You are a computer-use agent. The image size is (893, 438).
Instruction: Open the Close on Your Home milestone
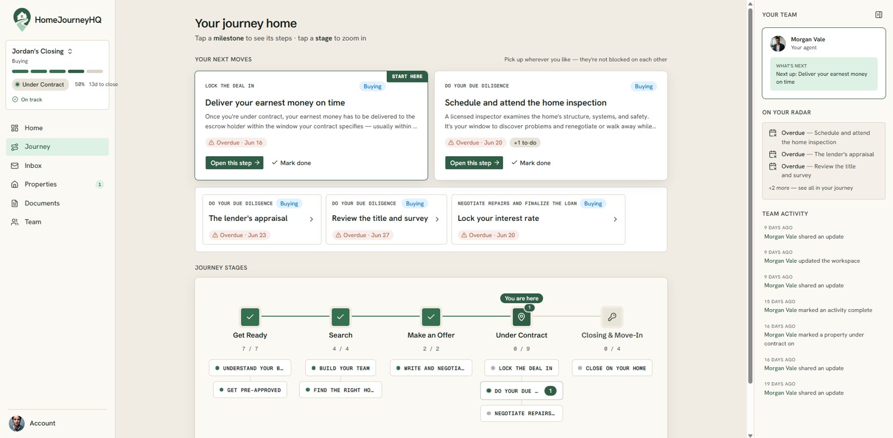coord(612,368)
